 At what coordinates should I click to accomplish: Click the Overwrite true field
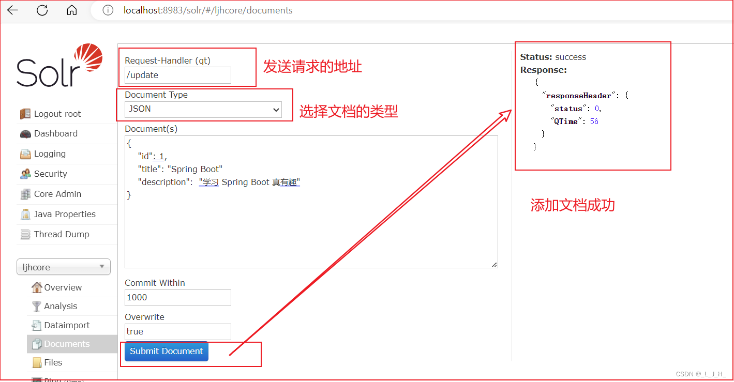178,331
